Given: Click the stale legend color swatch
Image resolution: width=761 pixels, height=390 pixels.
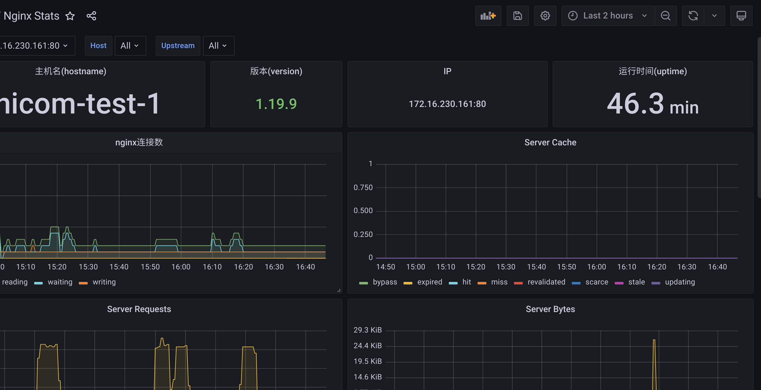Looking at the screenshot, I should pyautogui.click(x=619, y=283).
